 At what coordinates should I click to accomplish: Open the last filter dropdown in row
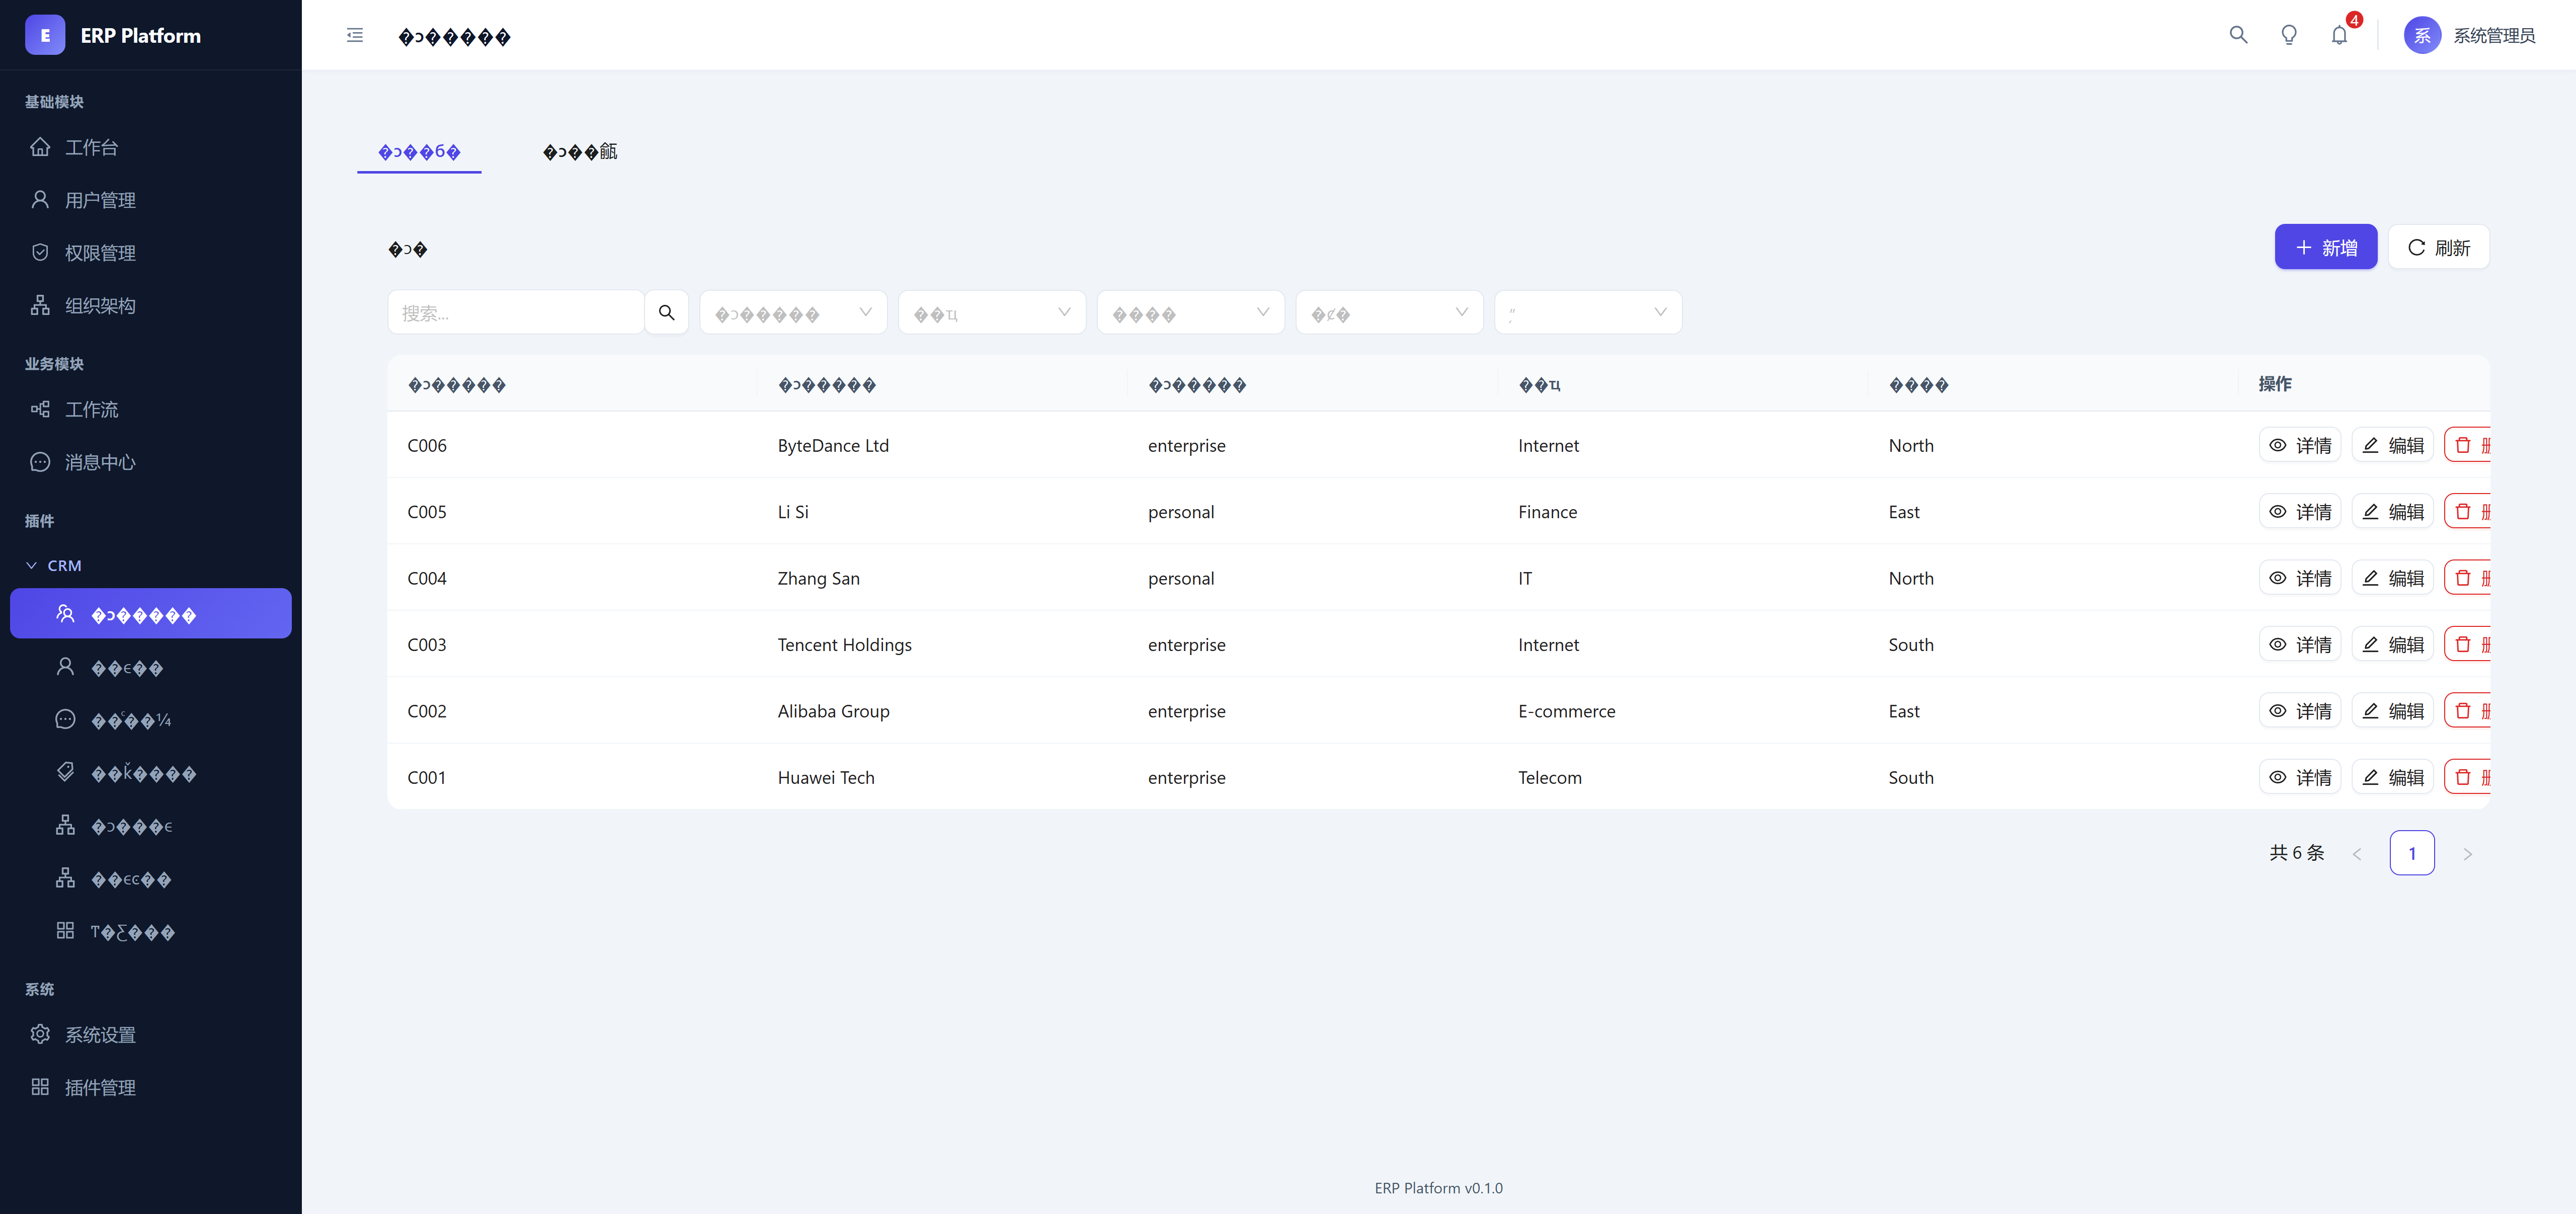[x=1587, y=313]
